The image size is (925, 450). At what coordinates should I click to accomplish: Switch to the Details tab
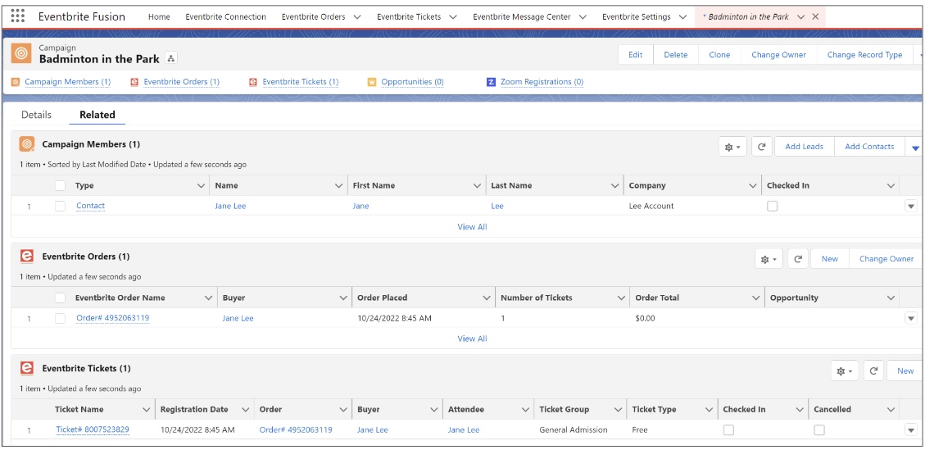(x=36, y=115)
